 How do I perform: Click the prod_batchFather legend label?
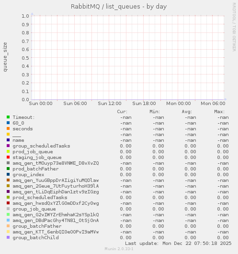click(x=35, y=169)
